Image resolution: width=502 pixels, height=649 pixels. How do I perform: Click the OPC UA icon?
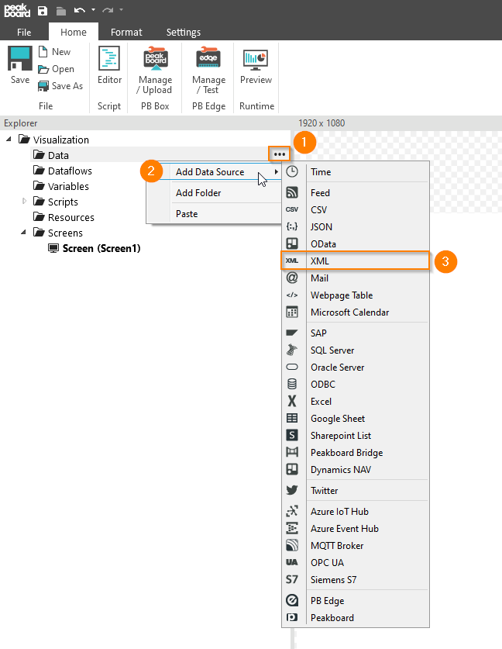point(292,562)
